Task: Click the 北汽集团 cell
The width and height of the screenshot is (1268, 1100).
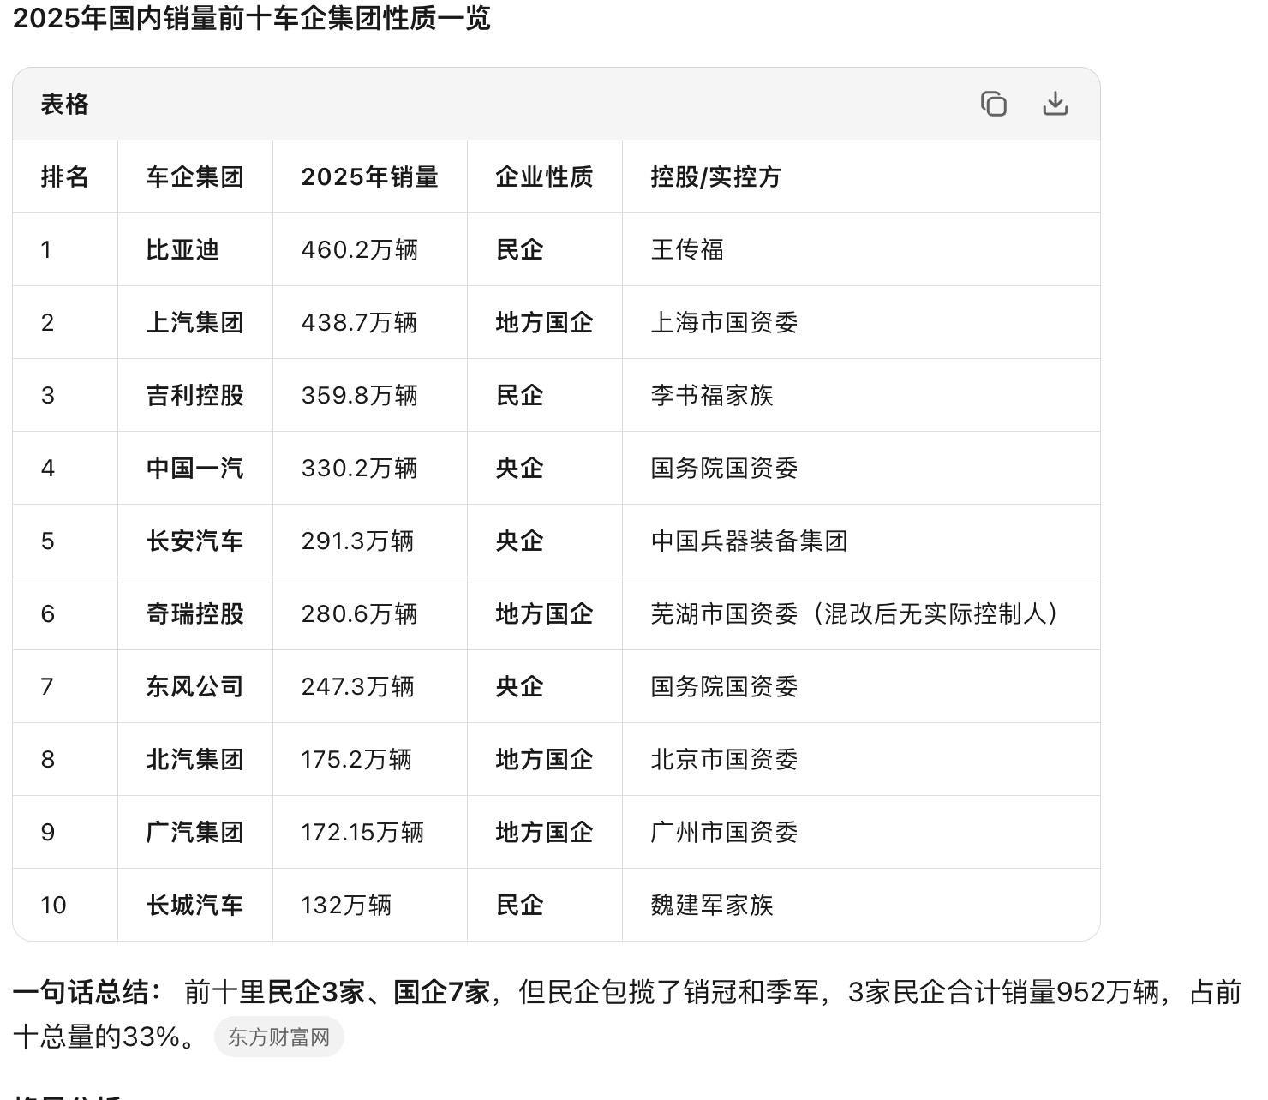Action: tap(195, 759)
